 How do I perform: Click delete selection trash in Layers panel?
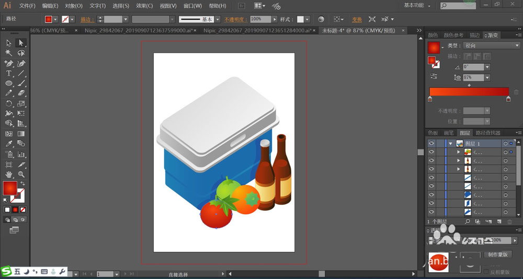pyautogui.click(x=509, y=222)
